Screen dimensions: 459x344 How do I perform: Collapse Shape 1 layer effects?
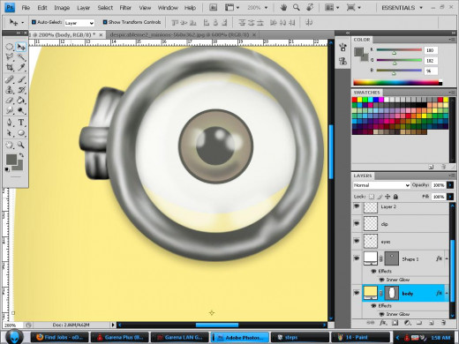coord(447,258)
